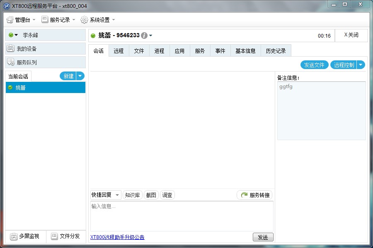Viewport: 373px width, 248px height.
Task: Open the 快捷回复 combo box
Action: tap(106, 195)
